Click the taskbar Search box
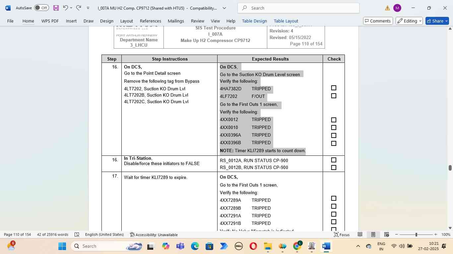The image size is (453, 254). point(108,246)
